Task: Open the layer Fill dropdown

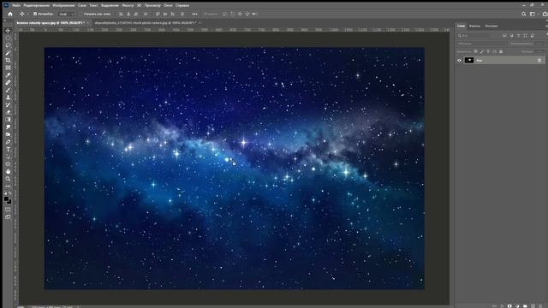Action: point(539,51)
